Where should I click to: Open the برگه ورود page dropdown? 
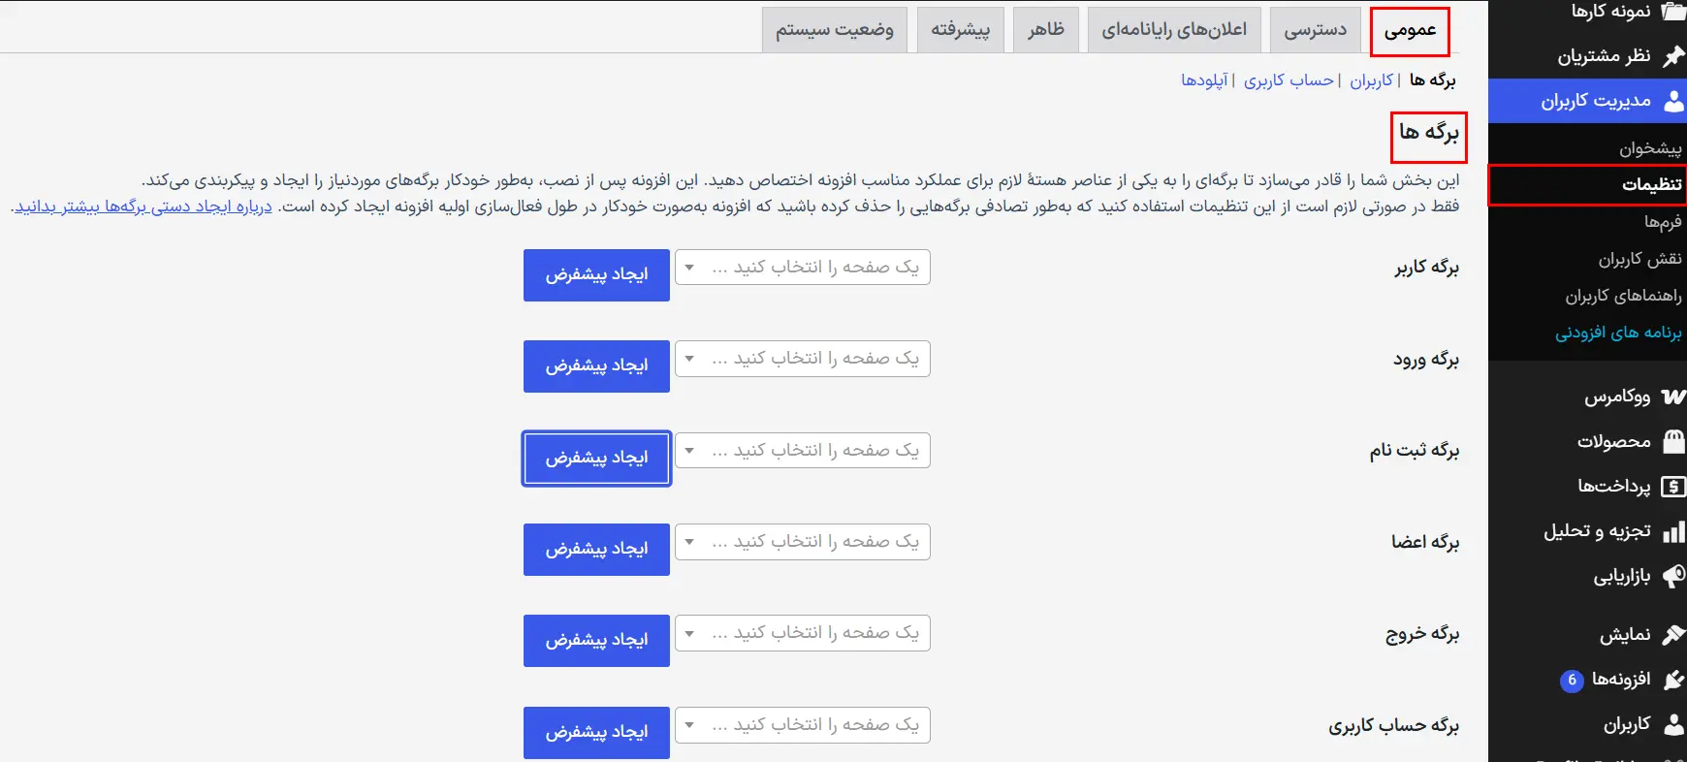(803, 359)
